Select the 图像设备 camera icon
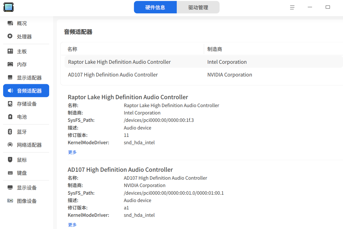343x229 pixels. coord(10,201)
